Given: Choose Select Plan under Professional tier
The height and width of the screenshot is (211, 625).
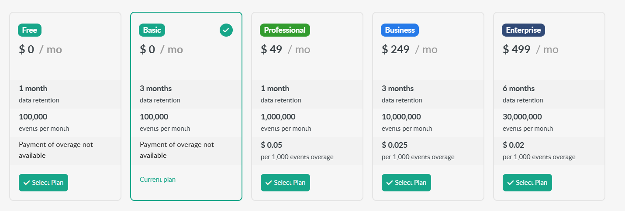Looking at the screenshot, I should coord(285,183).
